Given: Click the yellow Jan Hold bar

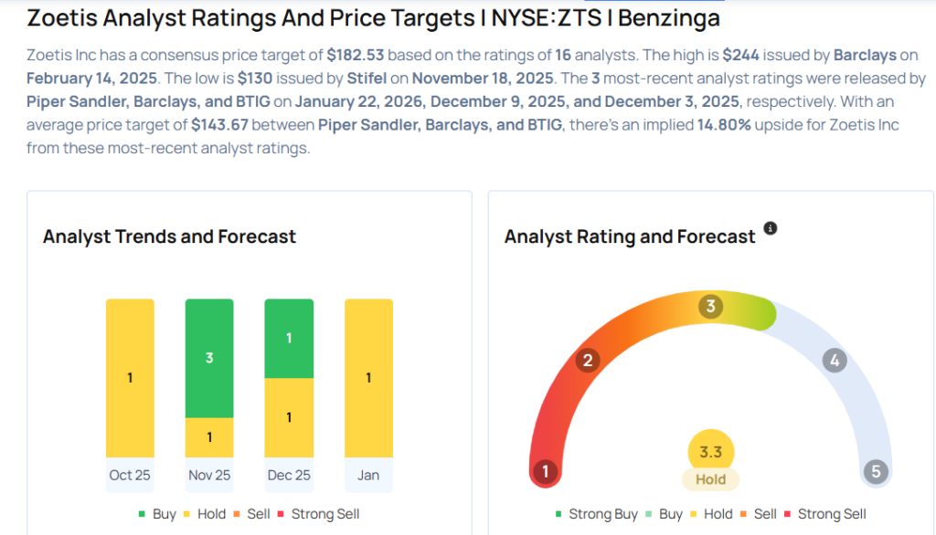Looking at the screenshot, I should tap(368, 378).
